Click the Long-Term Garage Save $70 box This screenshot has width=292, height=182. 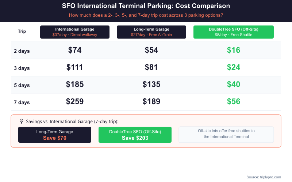55,135
